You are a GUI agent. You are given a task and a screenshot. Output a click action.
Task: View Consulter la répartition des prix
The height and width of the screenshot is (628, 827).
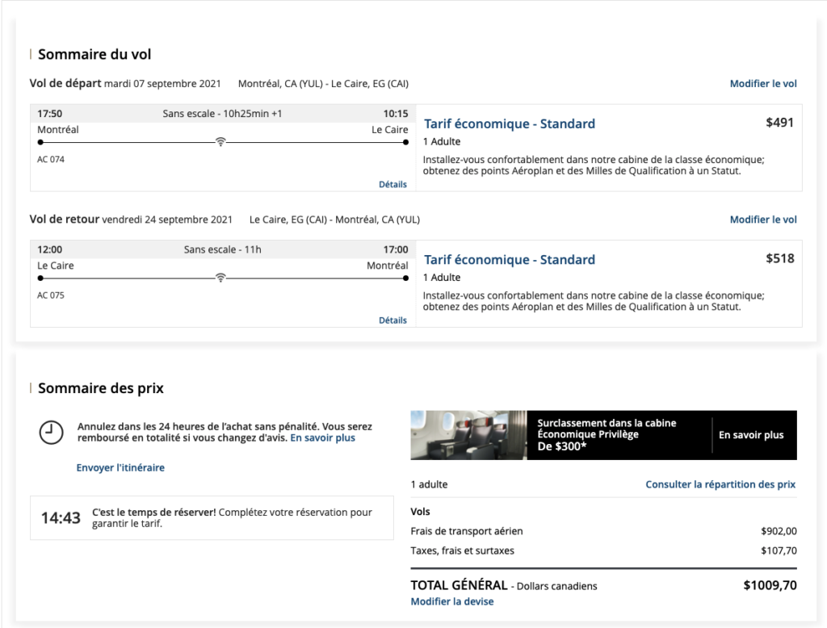click(720, 484)
